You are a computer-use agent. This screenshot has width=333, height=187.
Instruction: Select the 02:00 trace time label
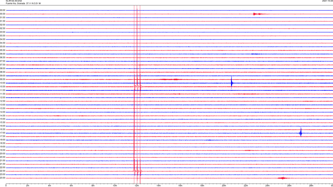click(2, 25)
